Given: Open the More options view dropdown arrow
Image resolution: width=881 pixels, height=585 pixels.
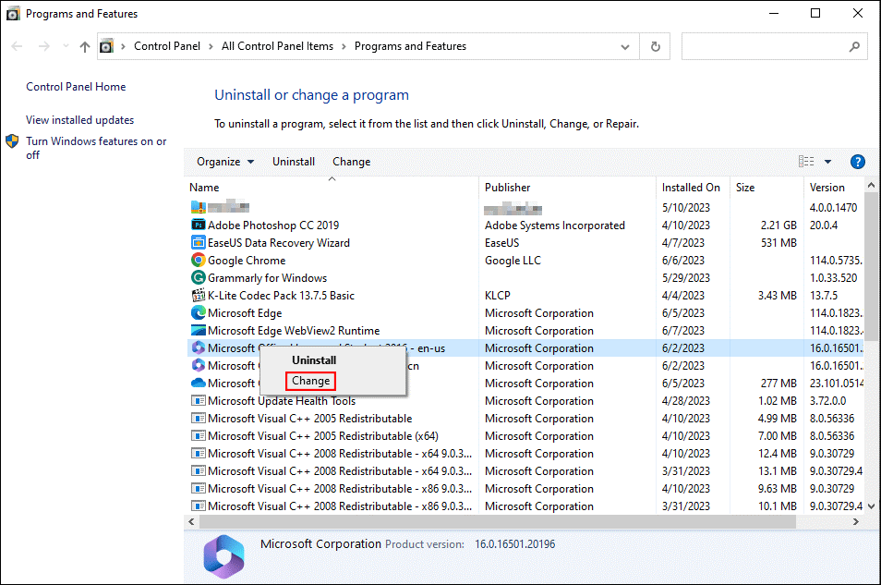Looking at the screenshot, I should point(827,162).
